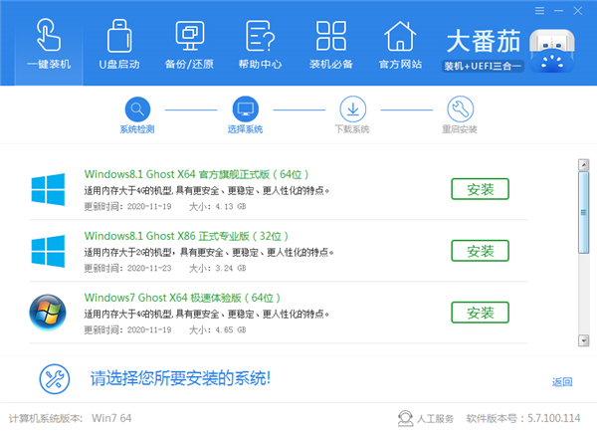Click the 装机+UEFI三合一 badge

[x=483, y=67]
